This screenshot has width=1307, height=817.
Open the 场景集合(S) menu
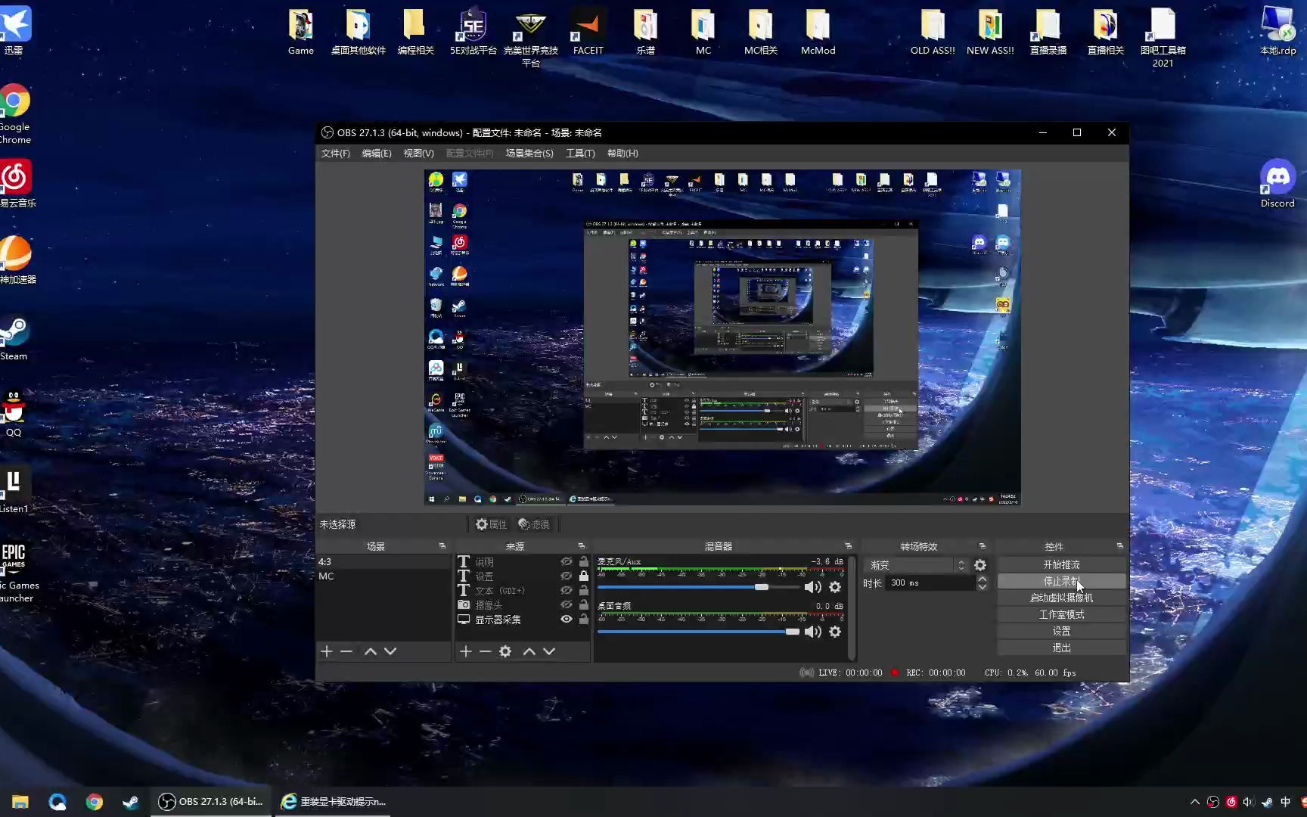click(x=529, y=154)
